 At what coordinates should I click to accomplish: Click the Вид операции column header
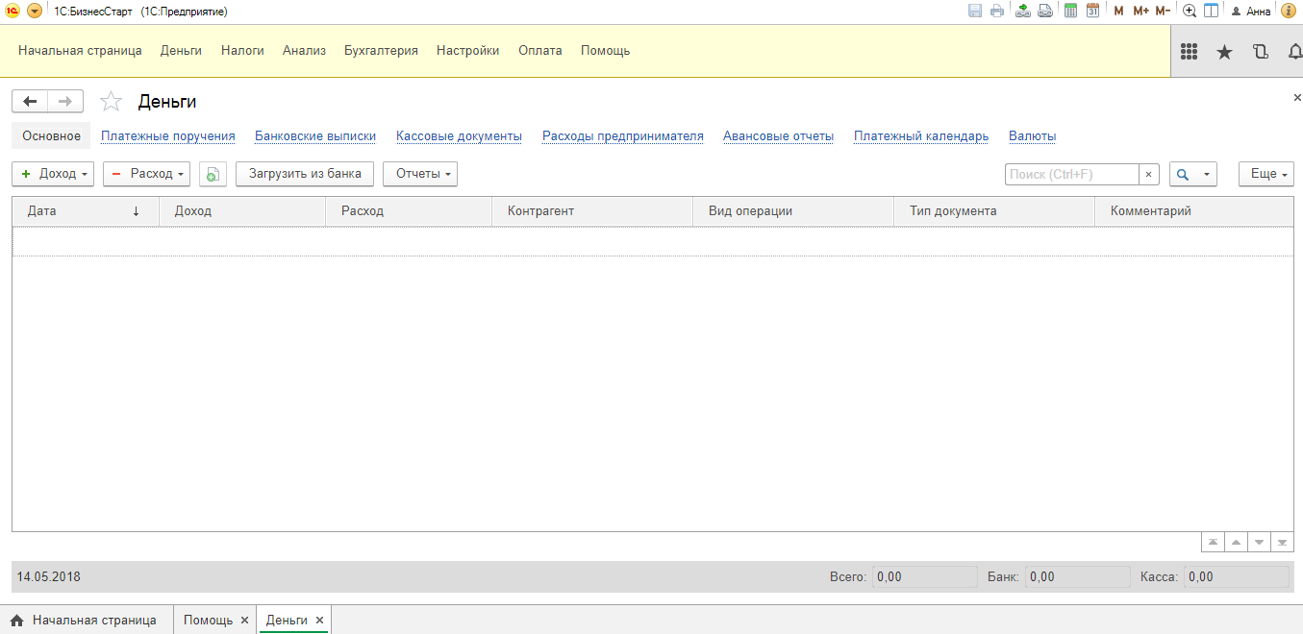click(793, 211)
